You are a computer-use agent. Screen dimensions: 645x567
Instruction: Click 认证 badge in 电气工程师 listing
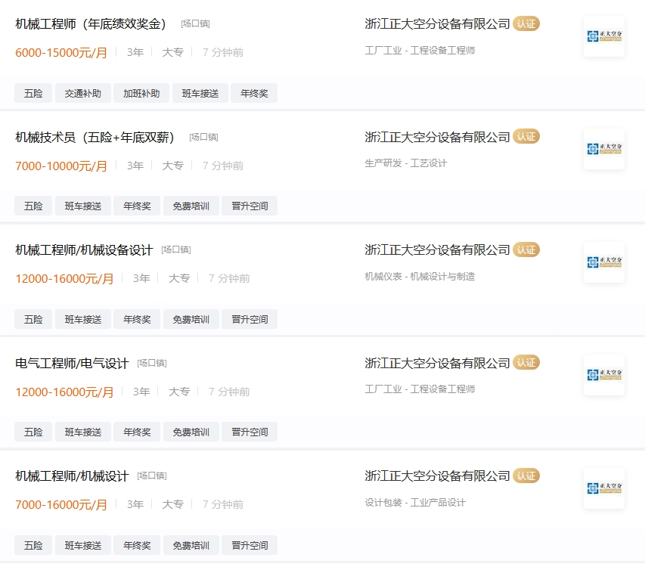coord(526,363)
